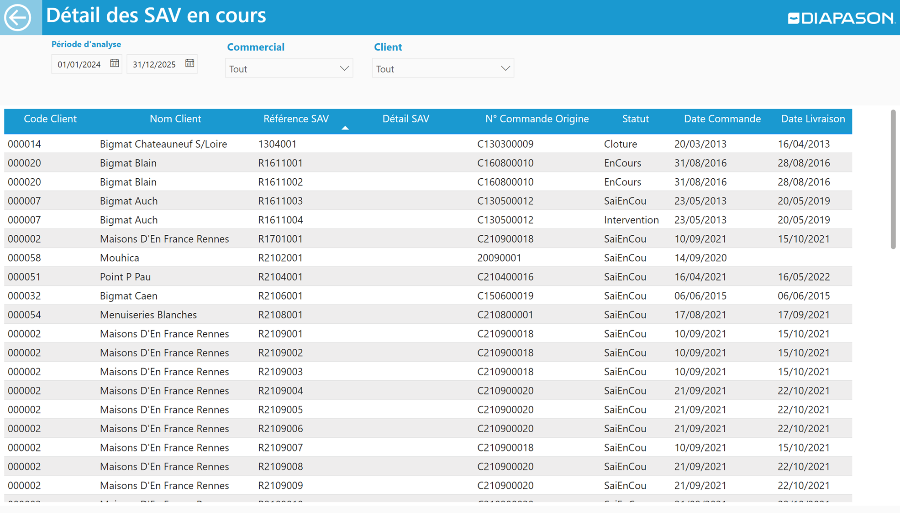Image resolution: width=900 pixels, height=513 pixels.
Task: Click the back arrow icon
Action: point(18,17)
